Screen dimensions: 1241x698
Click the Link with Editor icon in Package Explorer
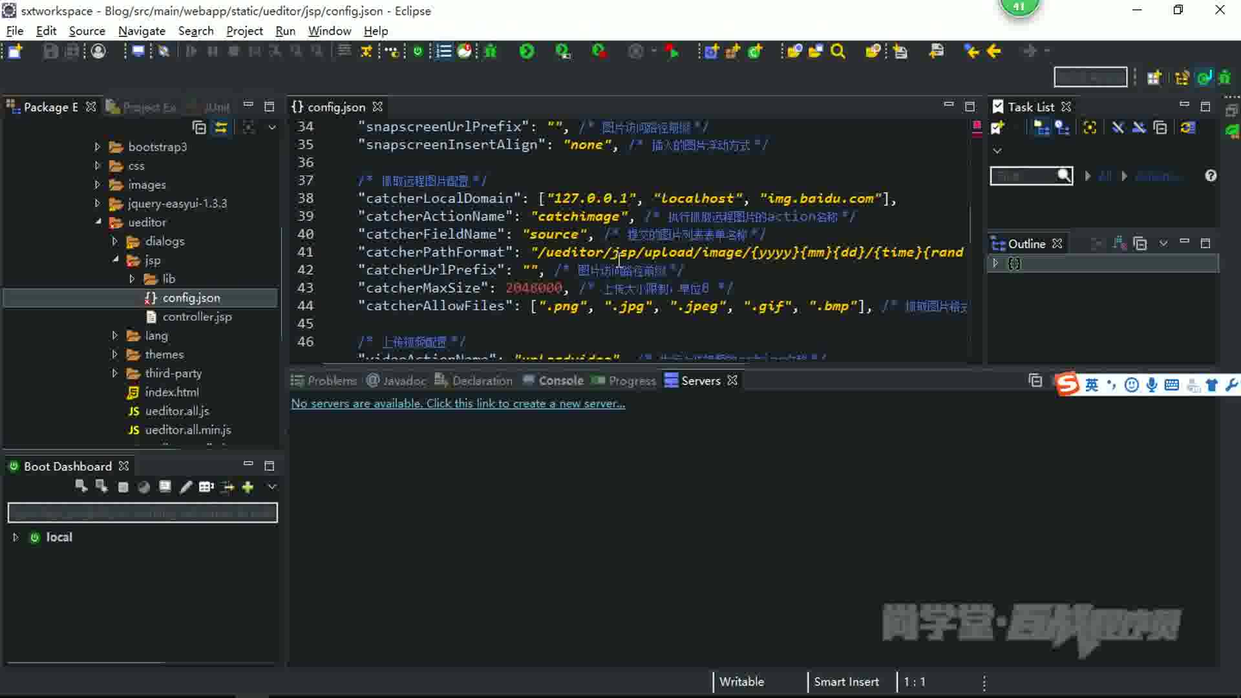[x=221, y=127]
